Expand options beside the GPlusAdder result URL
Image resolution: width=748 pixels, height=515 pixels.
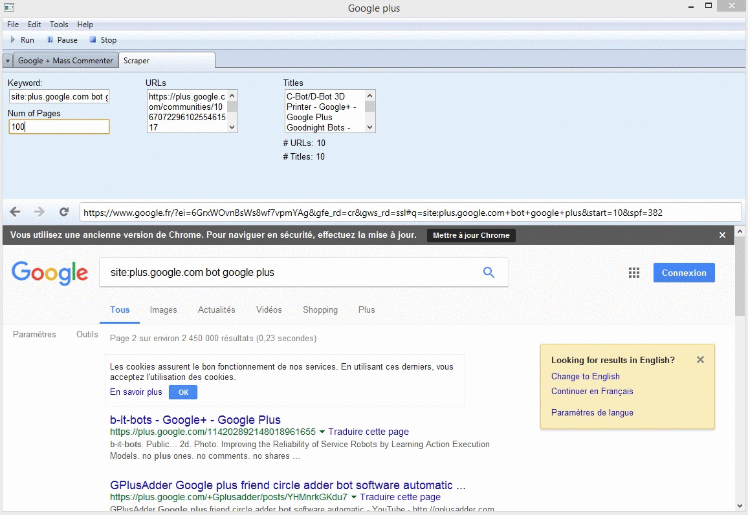(x=353, y=498)
